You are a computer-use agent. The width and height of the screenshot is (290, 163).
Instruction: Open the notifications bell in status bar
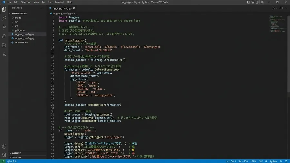286,161
